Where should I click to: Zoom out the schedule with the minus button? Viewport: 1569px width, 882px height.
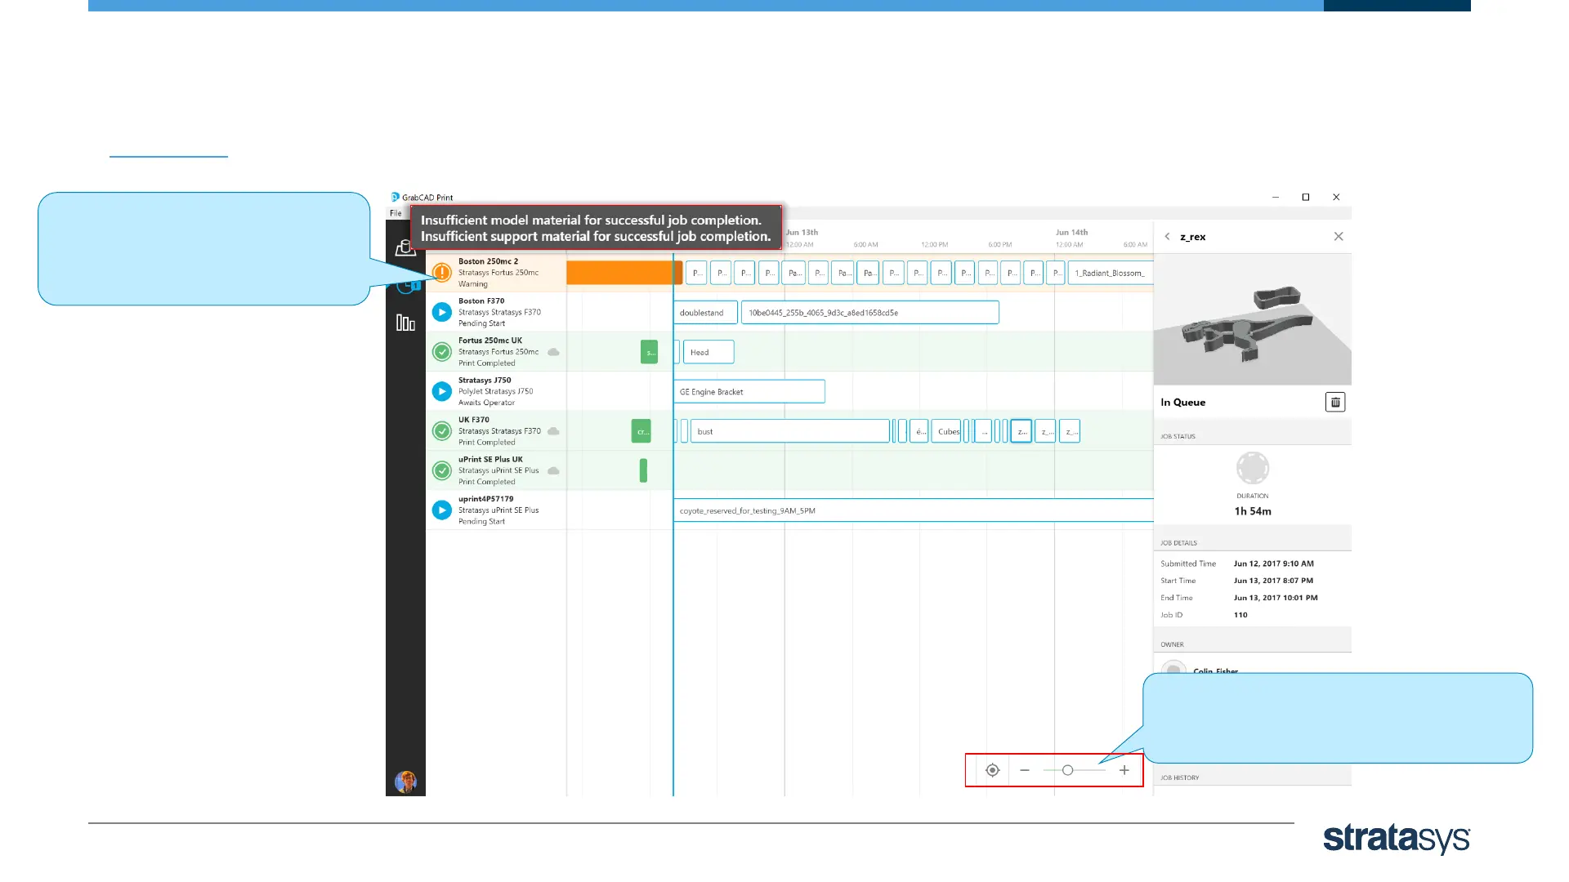1025,770
